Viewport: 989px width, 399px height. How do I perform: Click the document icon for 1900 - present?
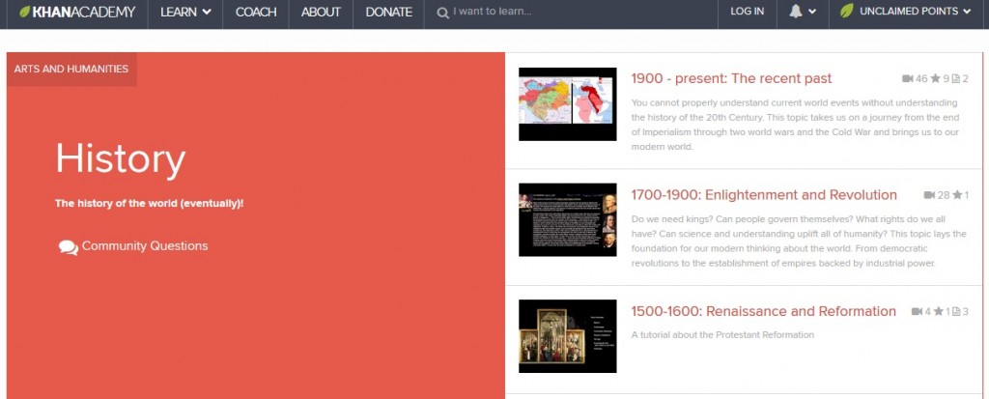click(955, 79)
